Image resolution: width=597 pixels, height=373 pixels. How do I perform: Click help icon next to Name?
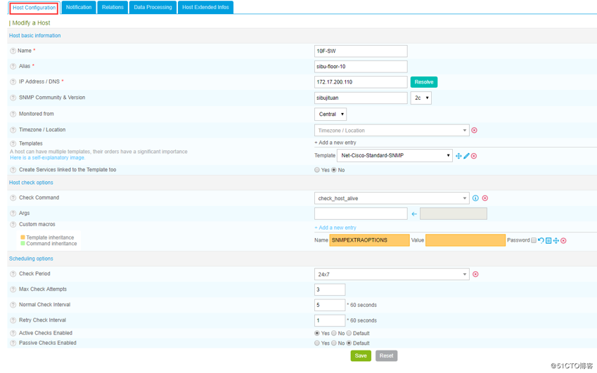13,51
